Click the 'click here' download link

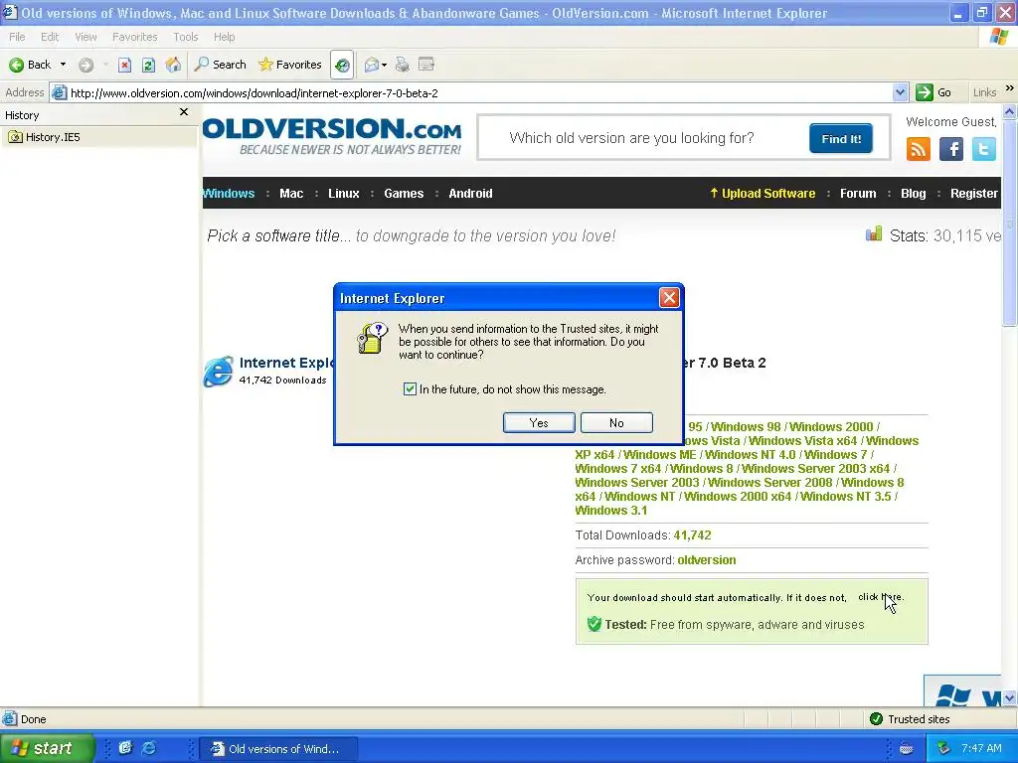click(x=881, y=597)
